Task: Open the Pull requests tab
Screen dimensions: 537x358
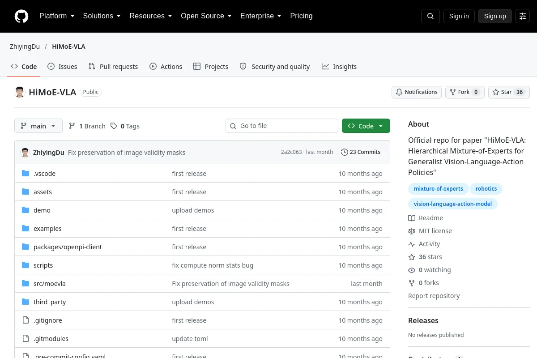Action: coord(113,67)
